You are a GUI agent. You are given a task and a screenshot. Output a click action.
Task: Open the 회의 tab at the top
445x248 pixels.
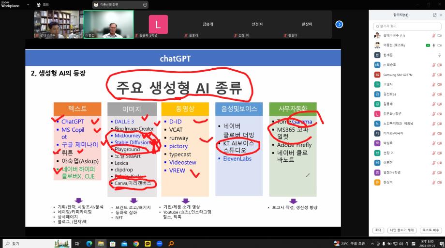tap(43, 5)
